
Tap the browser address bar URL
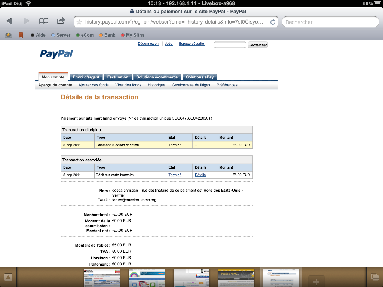(x=174, y=22)
